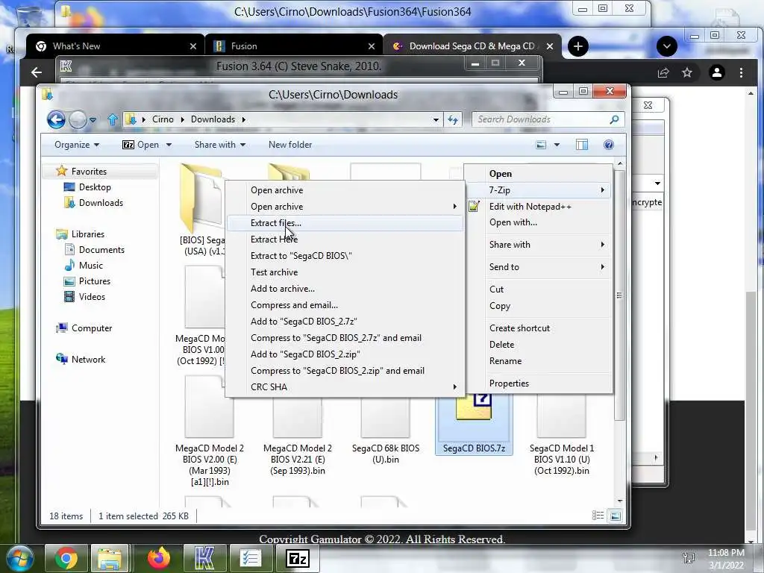Click Add to "SegaCD BIOS_2.7z"
The image size is (764, 573).
tap(345, 322)
